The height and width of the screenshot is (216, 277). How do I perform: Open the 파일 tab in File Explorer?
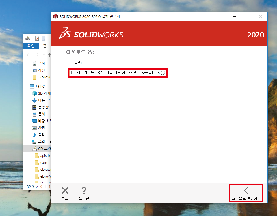tap(31, 46)
